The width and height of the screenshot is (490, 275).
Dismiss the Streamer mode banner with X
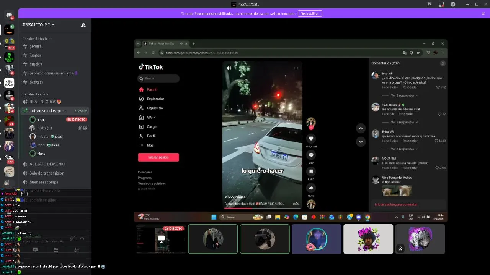click(483, 13)
